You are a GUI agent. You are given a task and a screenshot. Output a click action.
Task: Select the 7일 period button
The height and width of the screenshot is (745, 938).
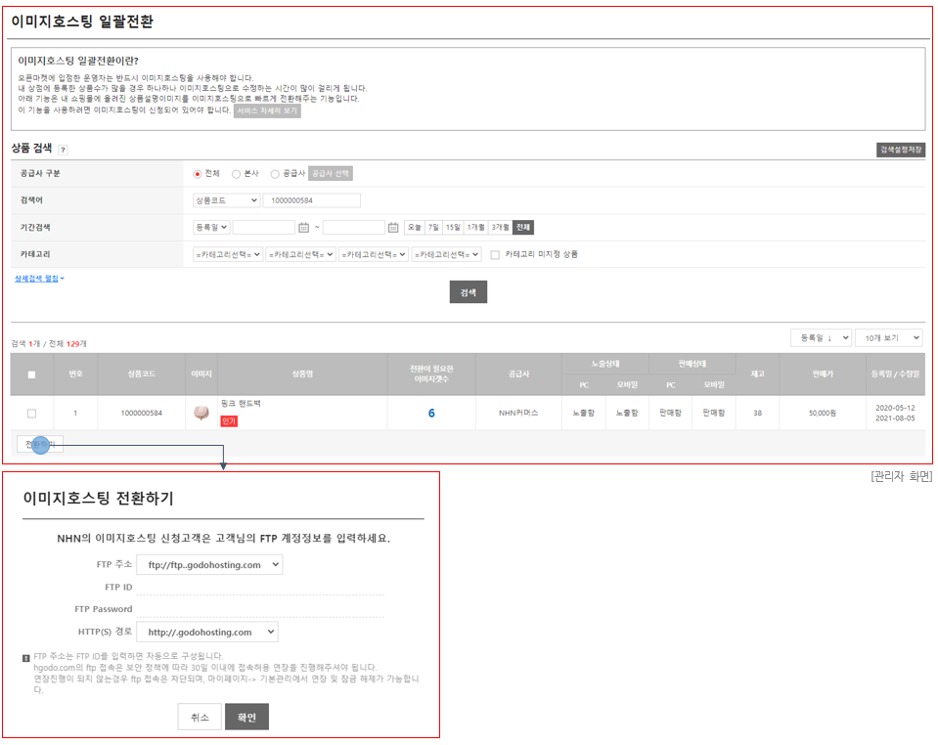(x=433, y=227)
